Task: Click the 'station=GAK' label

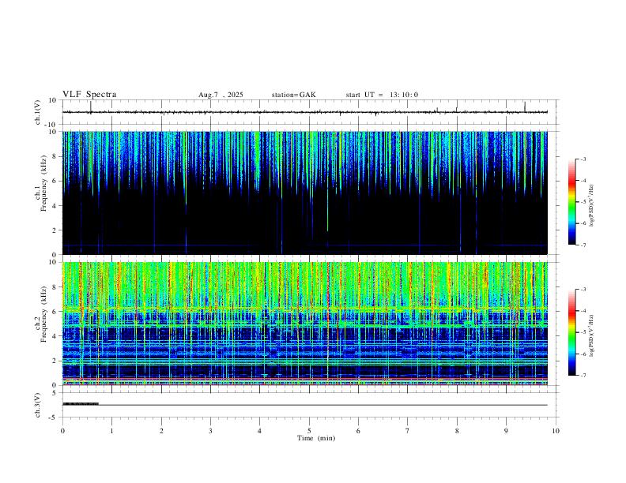Action: coord(293,95)
